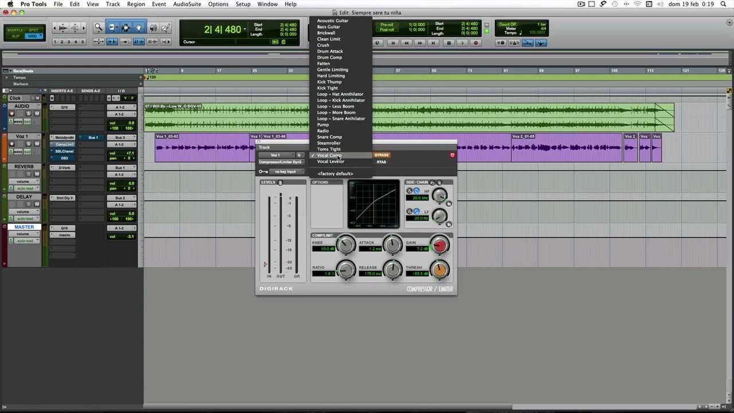Image resolution: width=734 pixels, height=413 pixels.
Task: Click the phase invert icon in Levels header
Action: point(280,182)
